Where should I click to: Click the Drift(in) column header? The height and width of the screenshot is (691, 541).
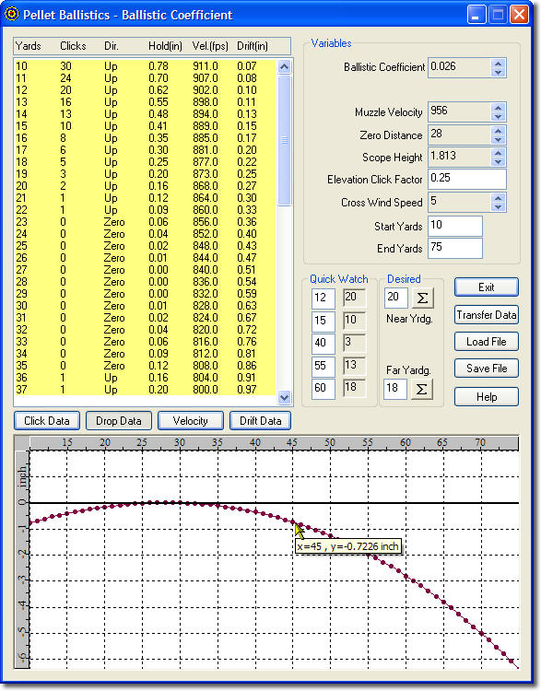[253, 46]
